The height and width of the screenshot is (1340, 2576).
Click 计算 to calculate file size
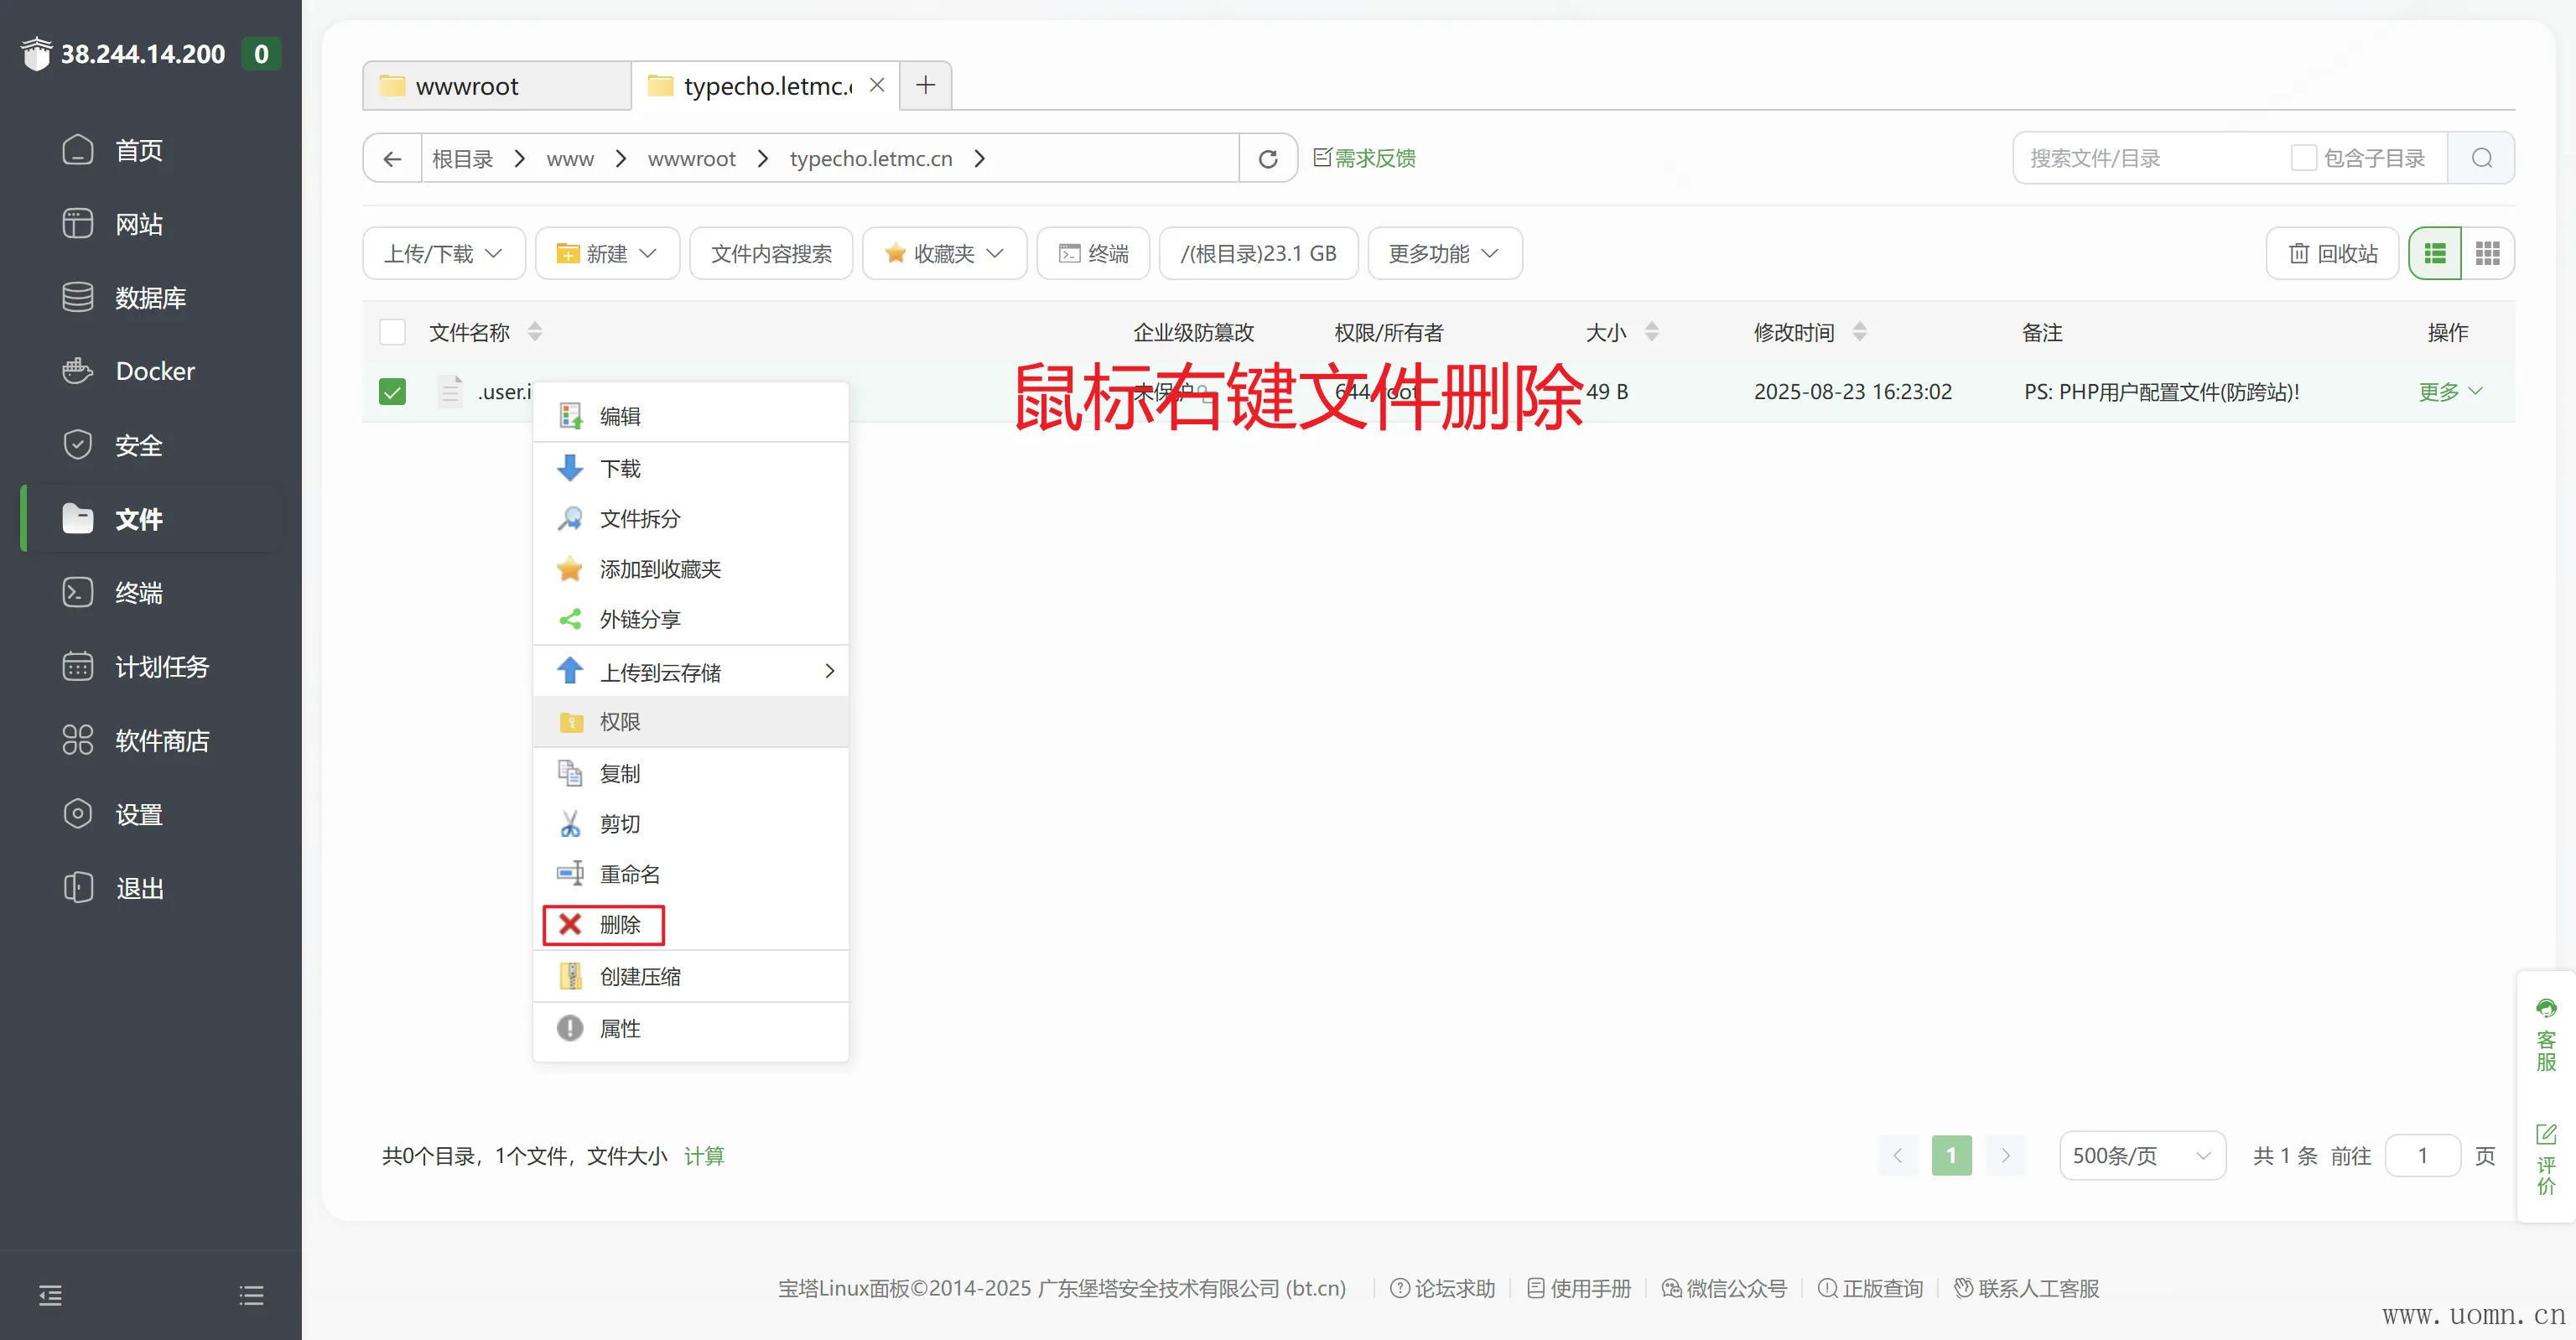(704, 1155)
